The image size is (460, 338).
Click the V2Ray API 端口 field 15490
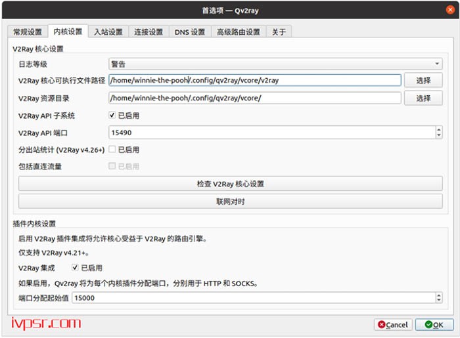[272, 133]
